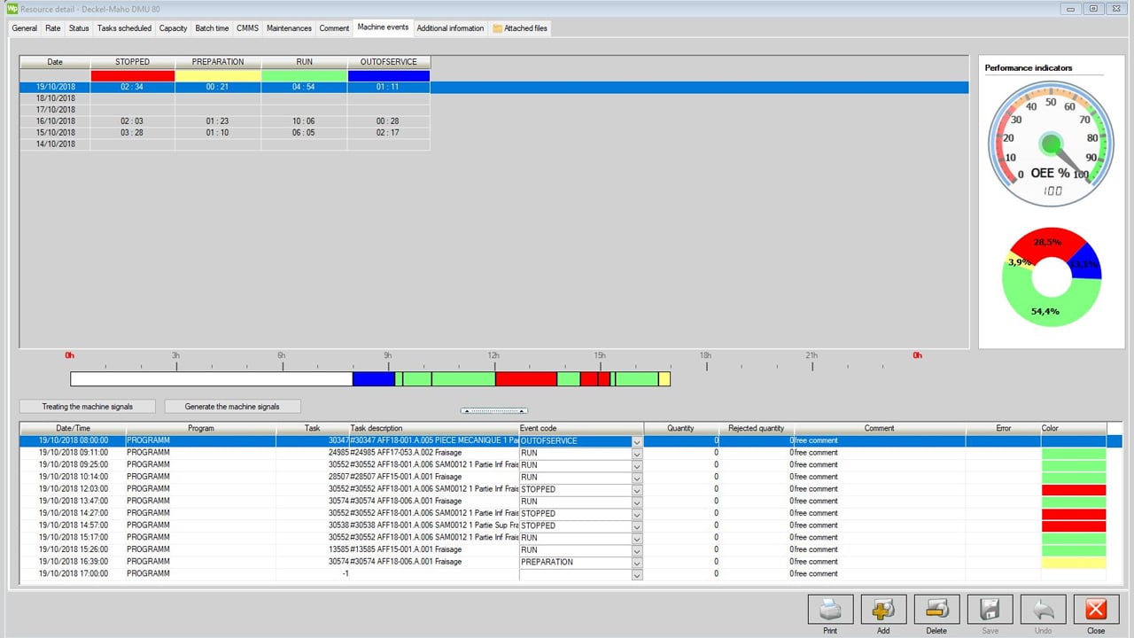Screen dimensions: 1134x638
Task: Click the Save floppy disk icon
Action: coord(990,610)
